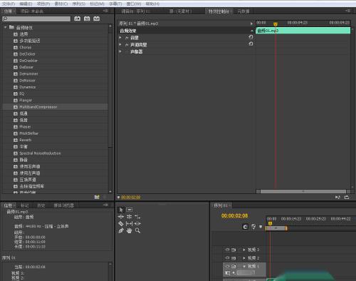
Task: Select the Selection arrow tool
Action: pos(121,210)
